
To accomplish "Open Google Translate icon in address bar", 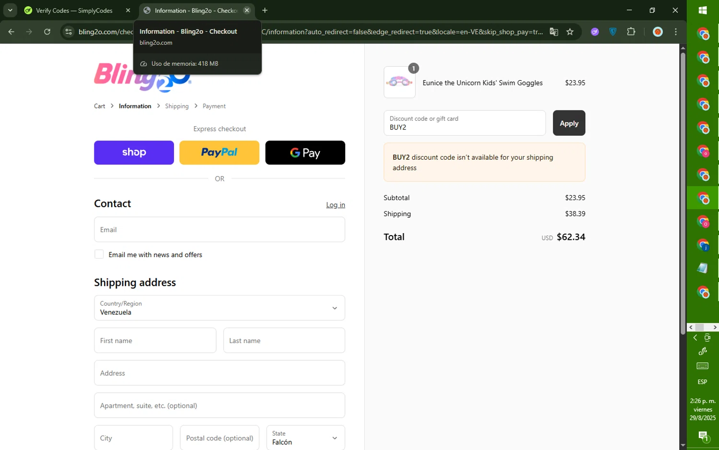I will (554, 32).
